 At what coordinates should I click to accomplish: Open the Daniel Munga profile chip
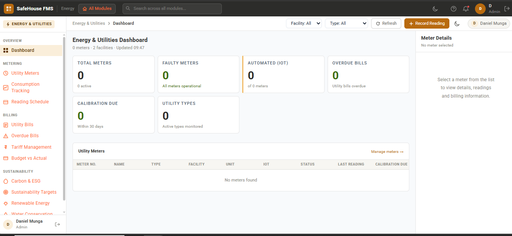click(489, 23)
